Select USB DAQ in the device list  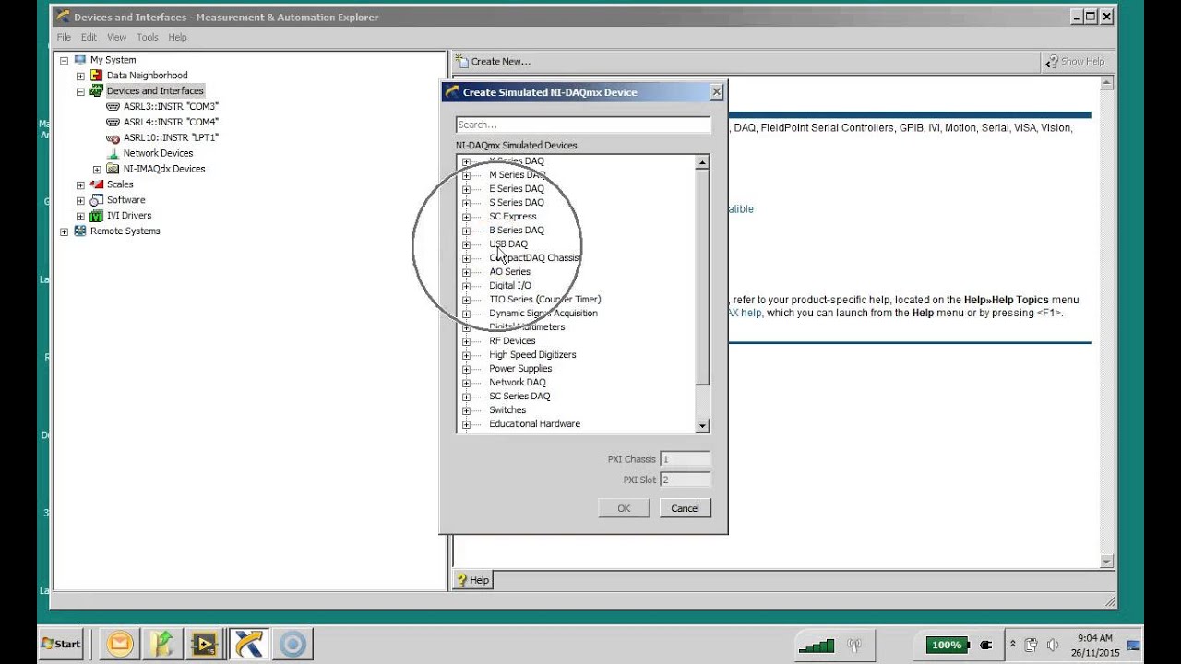[508, 244]
